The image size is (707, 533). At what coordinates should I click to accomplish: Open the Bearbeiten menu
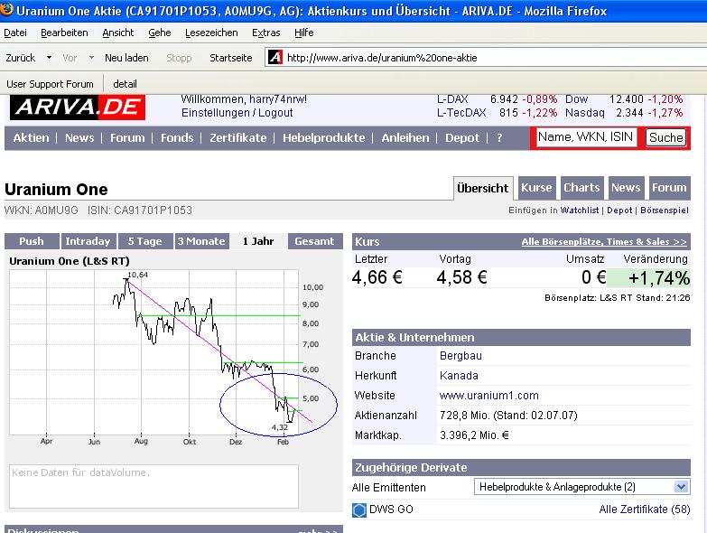click(64, 33)
